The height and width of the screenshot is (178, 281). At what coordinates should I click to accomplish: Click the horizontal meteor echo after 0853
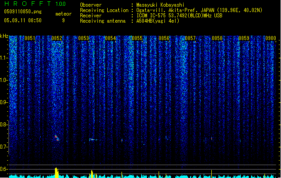(x=93, y=140)
